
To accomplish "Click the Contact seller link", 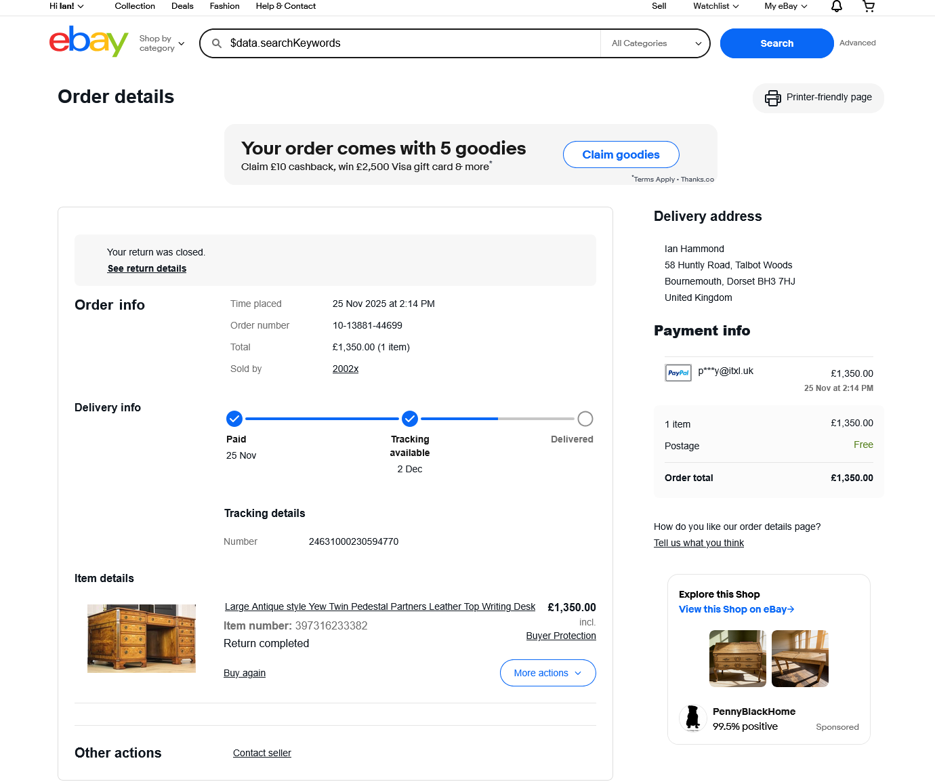I will (x=262, y=753).
